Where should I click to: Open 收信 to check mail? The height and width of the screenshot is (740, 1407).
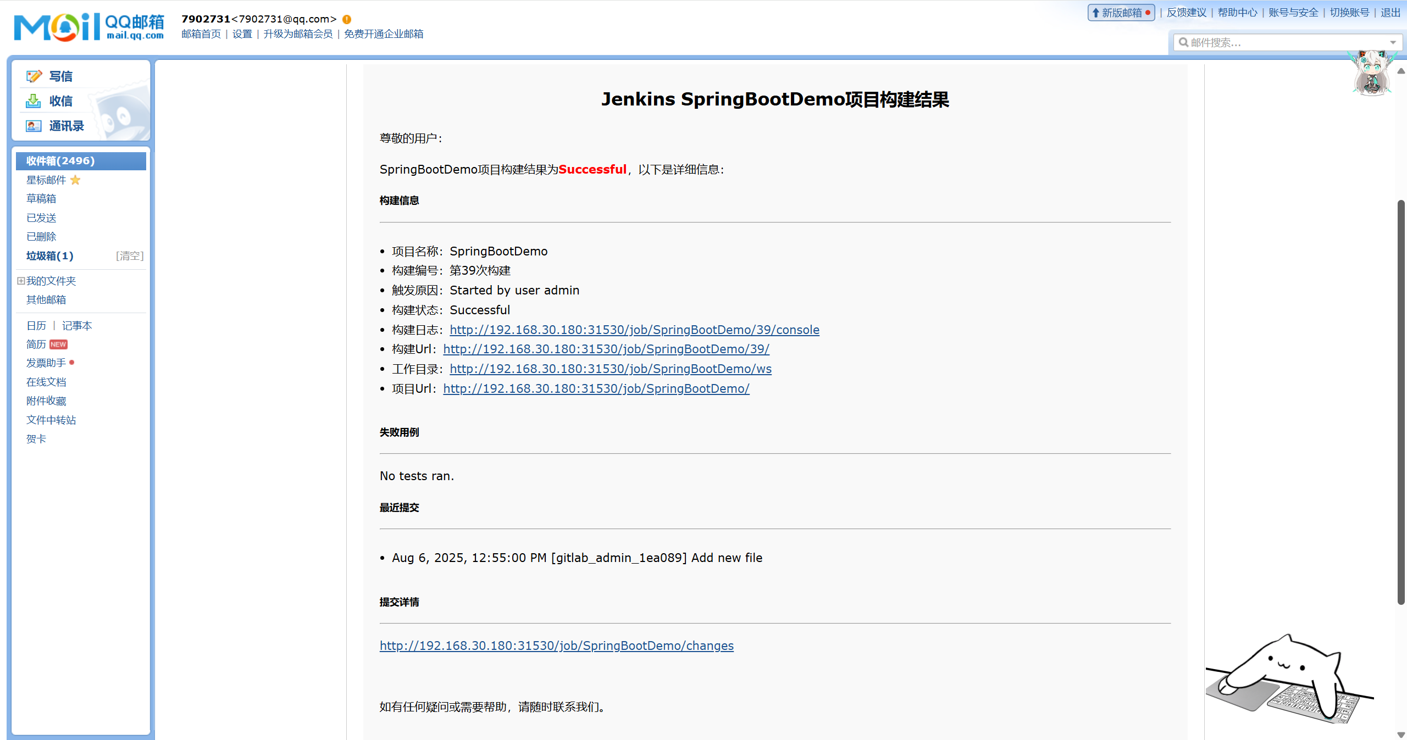61,101
